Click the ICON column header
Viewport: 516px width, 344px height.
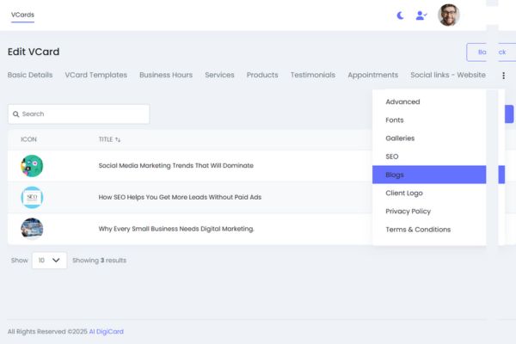pos(28,139)
